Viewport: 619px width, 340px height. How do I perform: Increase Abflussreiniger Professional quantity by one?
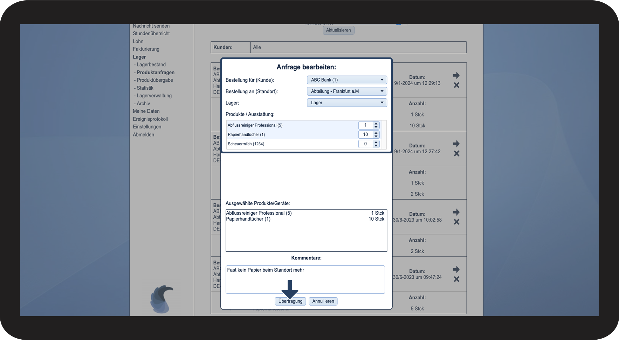376,124
